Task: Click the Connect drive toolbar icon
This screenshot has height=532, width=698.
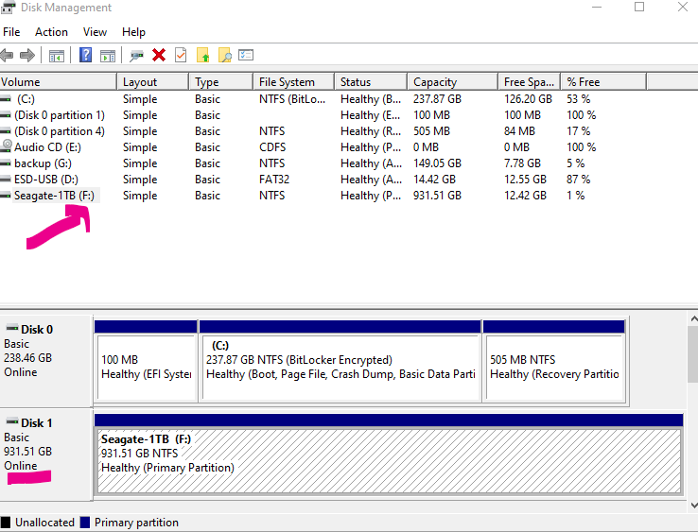Action: [137, 56]
